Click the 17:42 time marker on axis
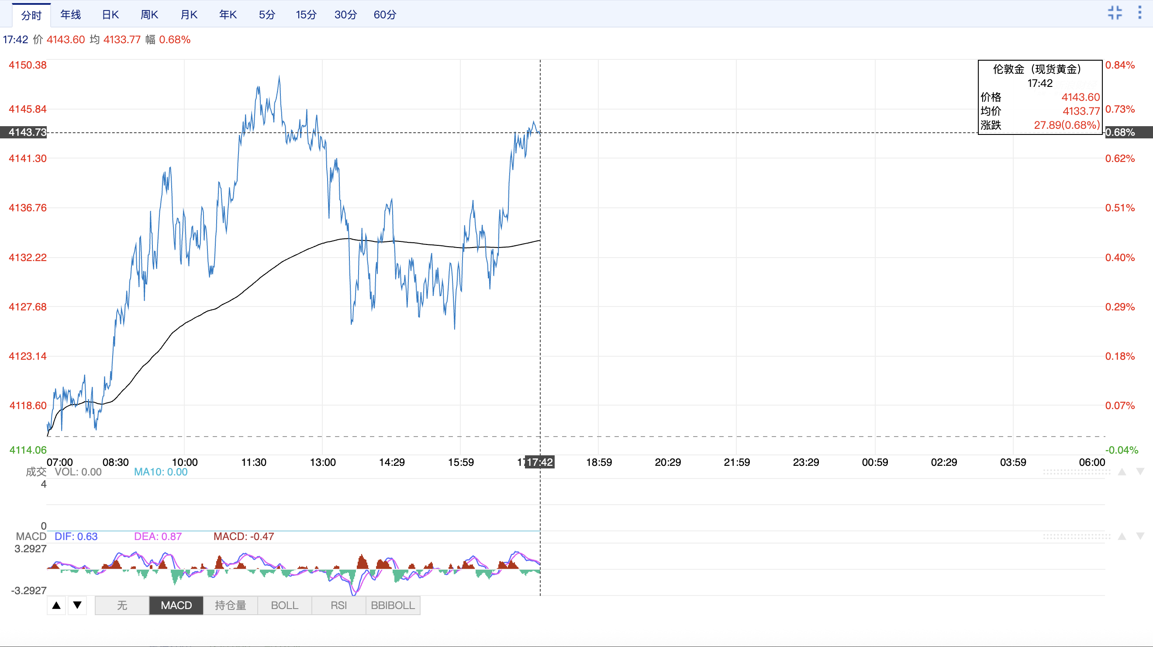The image size is (1153, 647). 540,462
